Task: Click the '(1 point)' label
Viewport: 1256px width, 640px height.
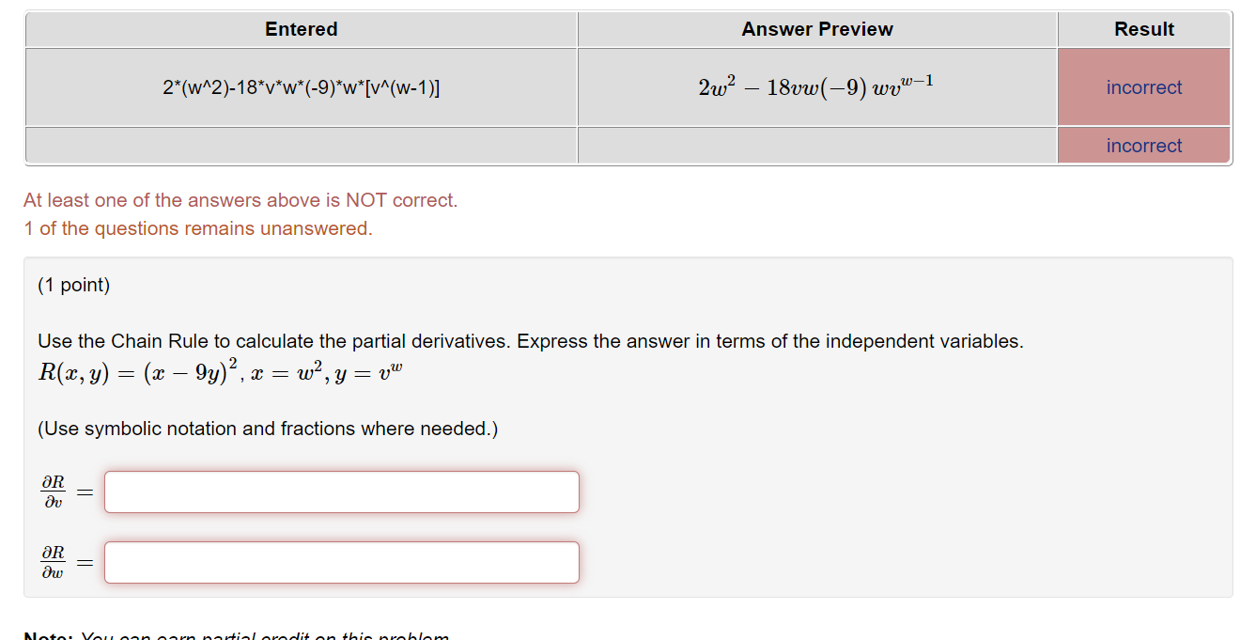Action: [x=71, y=285]
